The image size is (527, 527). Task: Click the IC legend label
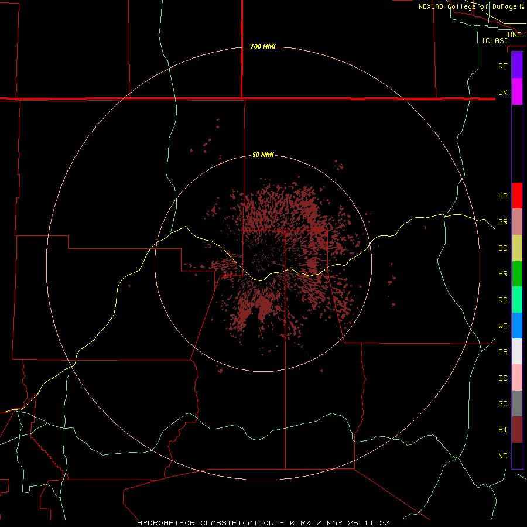coord(502,378)
